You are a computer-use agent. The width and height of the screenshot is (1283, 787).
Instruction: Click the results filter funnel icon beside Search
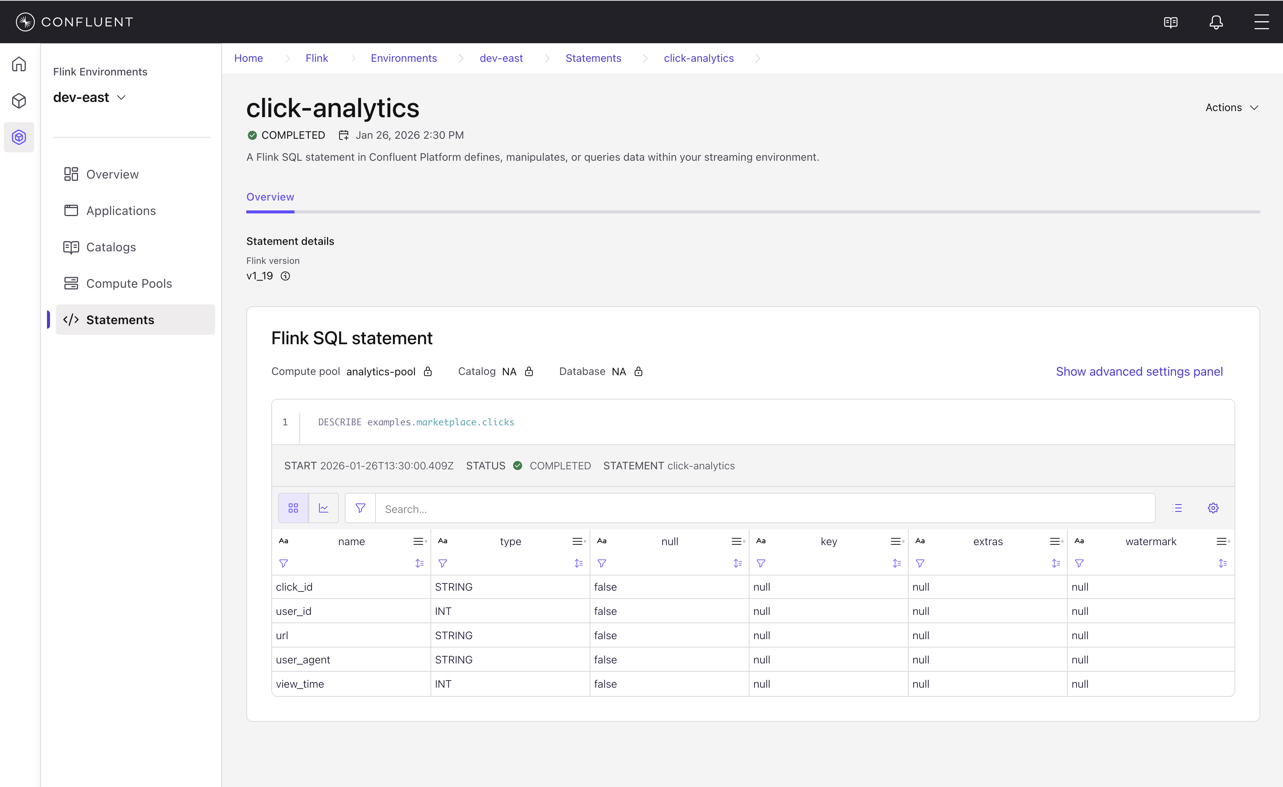pyautogui.click(x=360, y=508)
